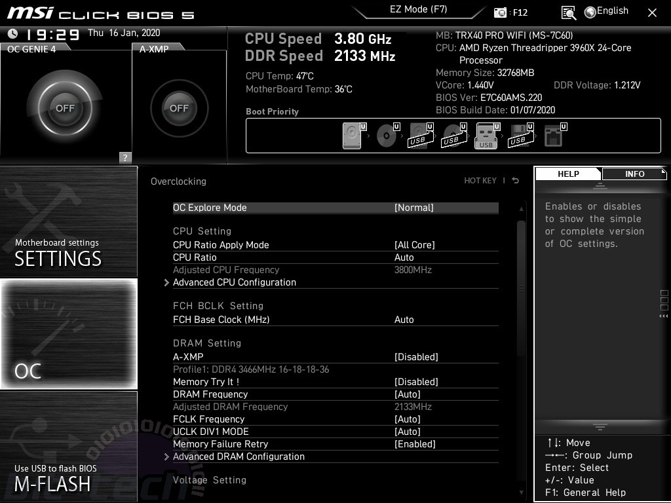Click the Overclocking page title
Screen dimensions: 671x503
pyautogui.click(x=178, y=181)
